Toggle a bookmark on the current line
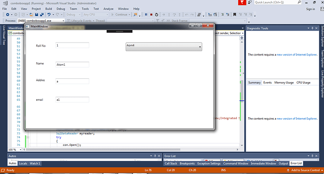 click(234, 15)
